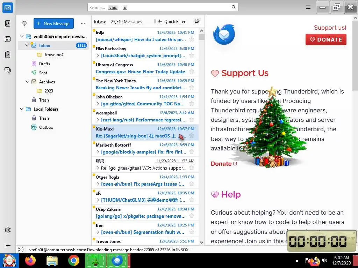Click the message list scrollbar up arrow
This screenshot has height=268, width=358.
coord(201,31)
